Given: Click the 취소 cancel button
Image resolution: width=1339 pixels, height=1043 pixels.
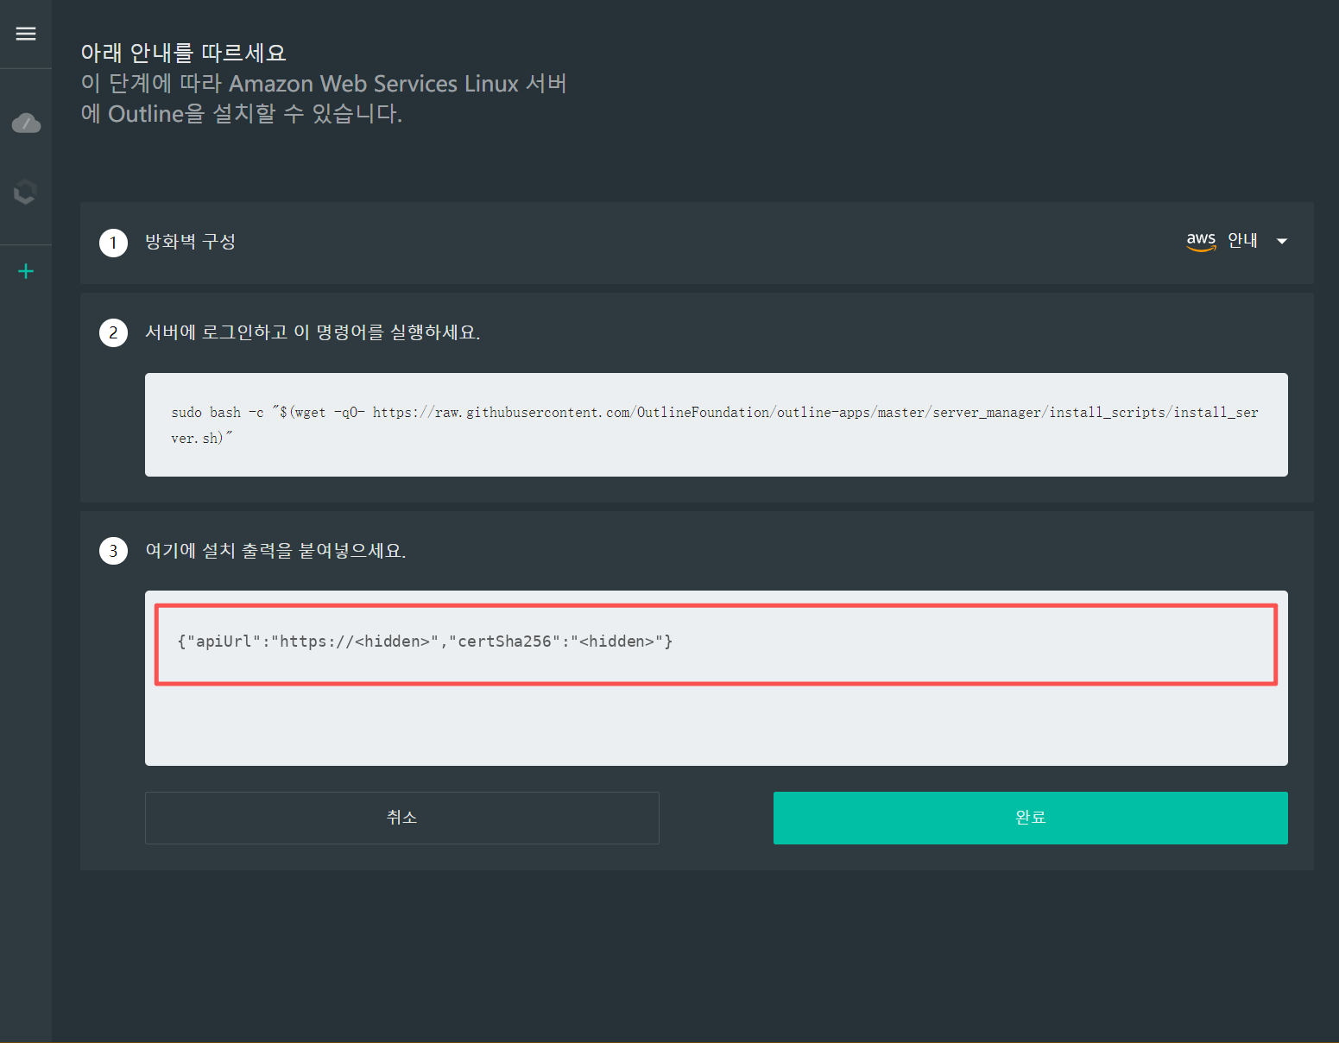Looking at the screenshot, I should [x=402, y=818].
